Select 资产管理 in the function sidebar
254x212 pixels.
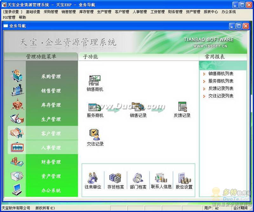[51, 176]
